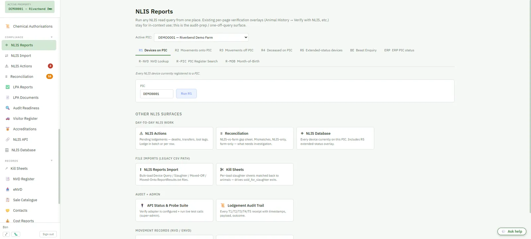The width and height of the screenshot is (531, 239).
Task: Click the Sale Catalogue clipboard icon
Action: pos(8,200)
